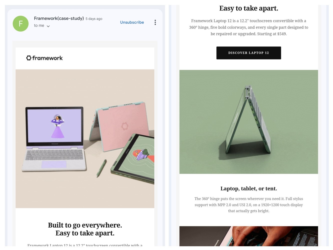Viewport: 333px width, 250px height.
Task: Open the hero image of three laptops
Action: 85,139
